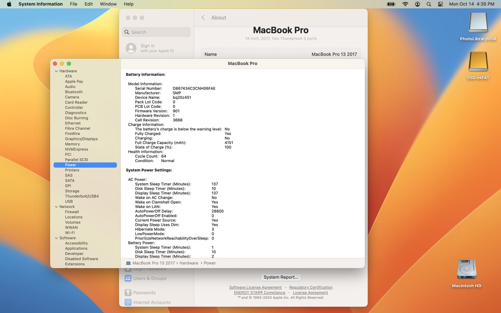501x313 pixels.
Task: Open the Apple menu icon
Action: click(x=9, y=4)
